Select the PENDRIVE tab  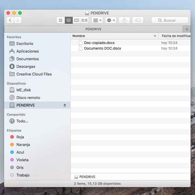coord(93,29)
